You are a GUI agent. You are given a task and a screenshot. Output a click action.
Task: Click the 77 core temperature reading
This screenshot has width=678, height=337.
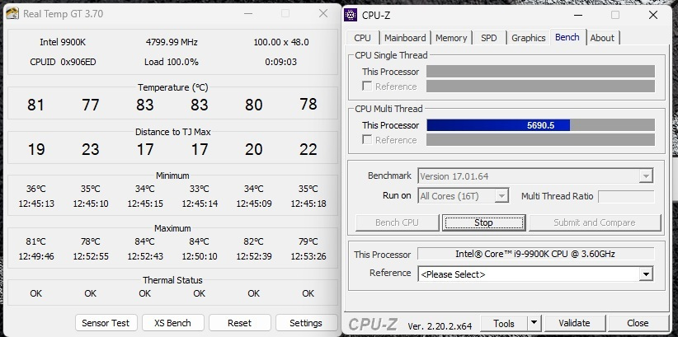91,105
